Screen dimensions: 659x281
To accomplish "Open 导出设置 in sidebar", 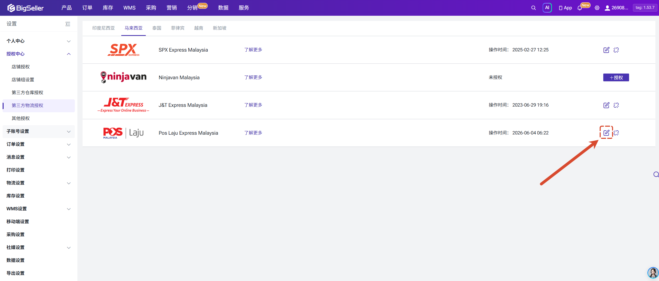I will 15,273.
